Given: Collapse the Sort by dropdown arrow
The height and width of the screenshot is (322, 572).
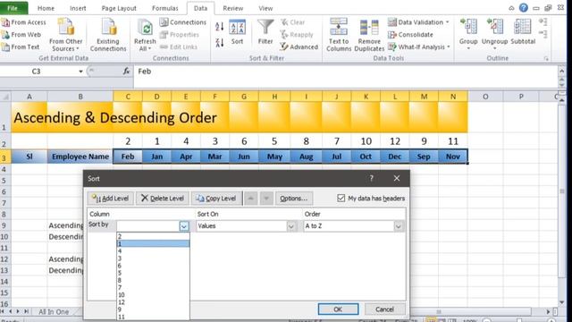Looking at the screenshot, I should 184,226.
